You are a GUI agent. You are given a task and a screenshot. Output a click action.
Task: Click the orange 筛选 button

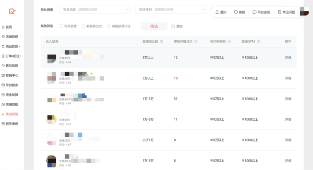tap(154, 26)
